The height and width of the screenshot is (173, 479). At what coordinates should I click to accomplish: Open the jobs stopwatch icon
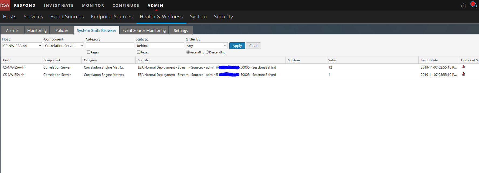coord(464,5)
